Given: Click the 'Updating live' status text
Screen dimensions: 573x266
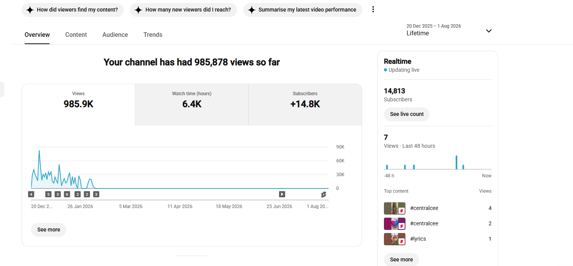Looking at the screenshot, I should 404,70.
